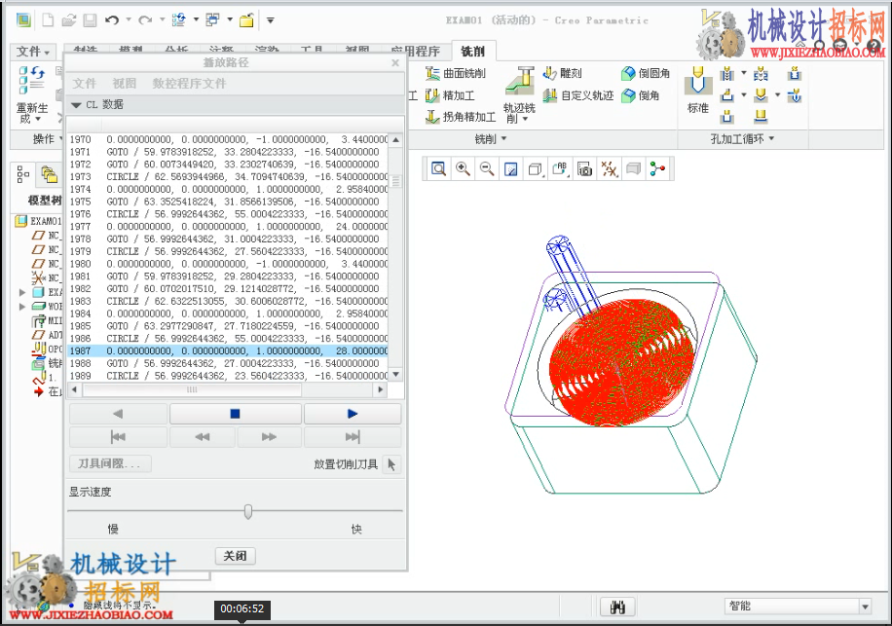Screen dimensions: 892x626
Task: Switch to the 铣削 ribbon tab
Action: (472, 52)
